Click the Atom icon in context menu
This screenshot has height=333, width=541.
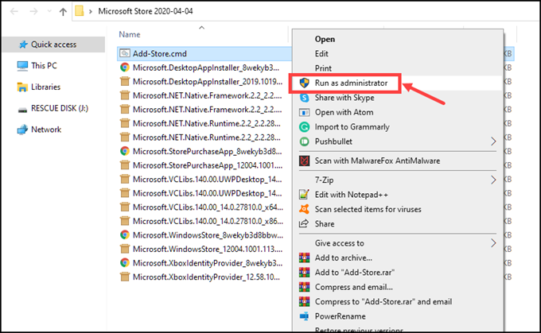point(304,112)
